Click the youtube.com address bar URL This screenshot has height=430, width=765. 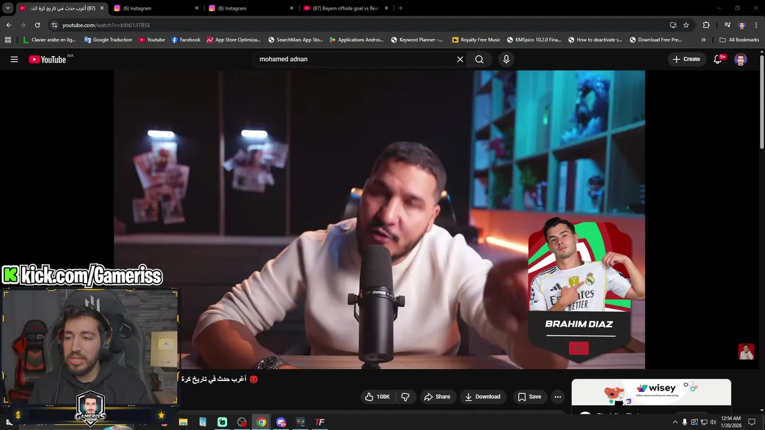(106, 25)
